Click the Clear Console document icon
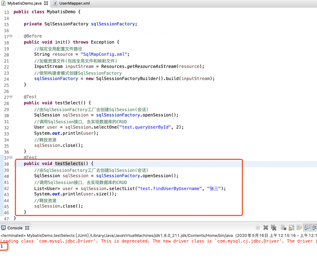317x264 pixels. pos(283,228)
